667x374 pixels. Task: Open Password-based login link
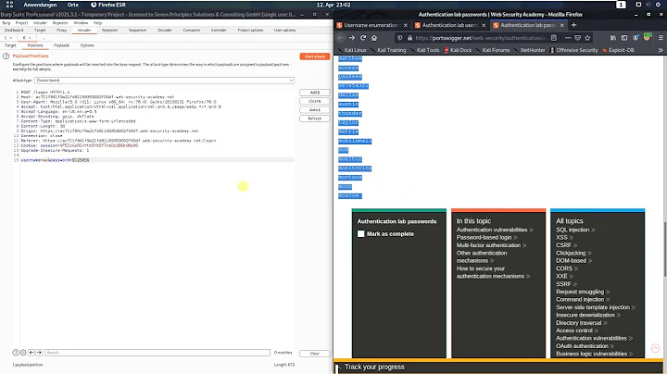(x=485, y=238)
